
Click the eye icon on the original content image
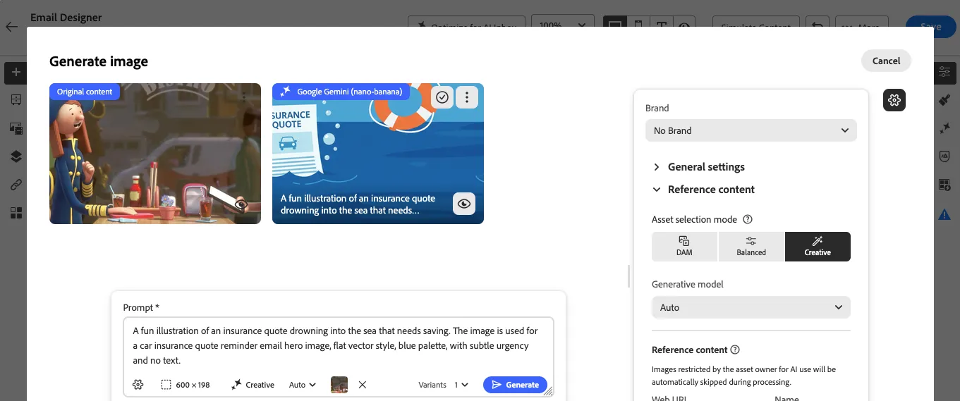tap(241, 204)
